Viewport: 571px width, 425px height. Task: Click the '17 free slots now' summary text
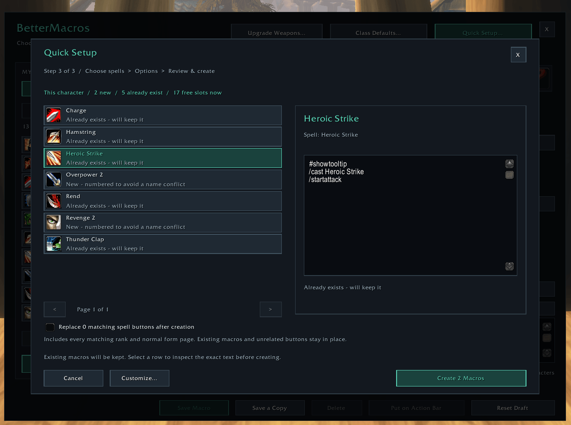tap(197, 93)
